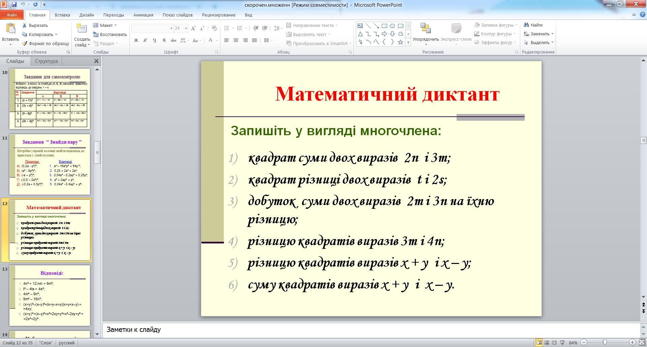Viewport: 647px width, 347px height.
Task: Select slide 13 thumbnail Відповіді
Action: (x=50, y=296)
